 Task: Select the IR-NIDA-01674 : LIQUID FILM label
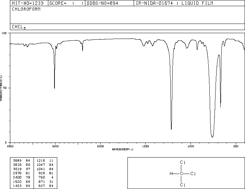pyautogui.click(x=174, y=3)
